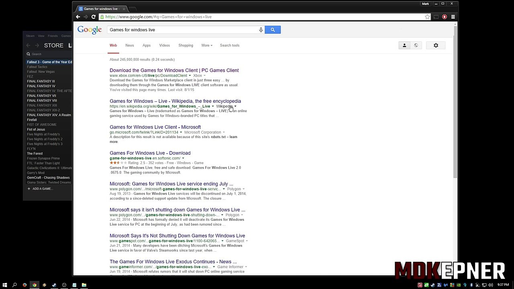
Task: Open Google settings gear options
Action: [x=436, y=45]
